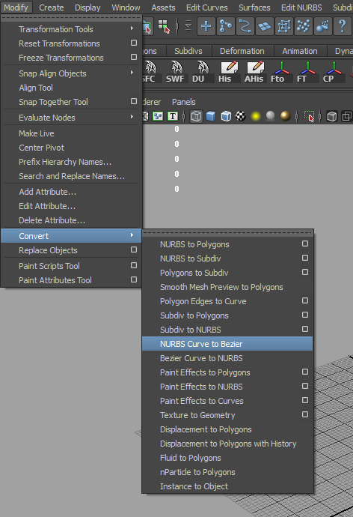Click the checkered textured display icon

[x=241, y=116]
